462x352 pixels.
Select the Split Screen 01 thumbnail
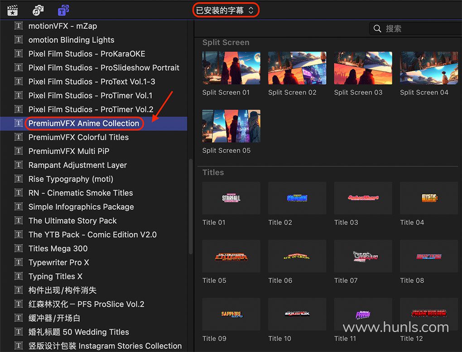tap(231, 68)
